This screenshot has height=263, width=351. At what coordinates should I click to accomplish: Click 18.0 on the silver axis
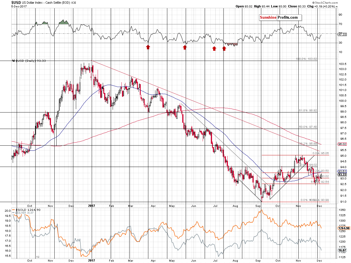pos(8,231)
